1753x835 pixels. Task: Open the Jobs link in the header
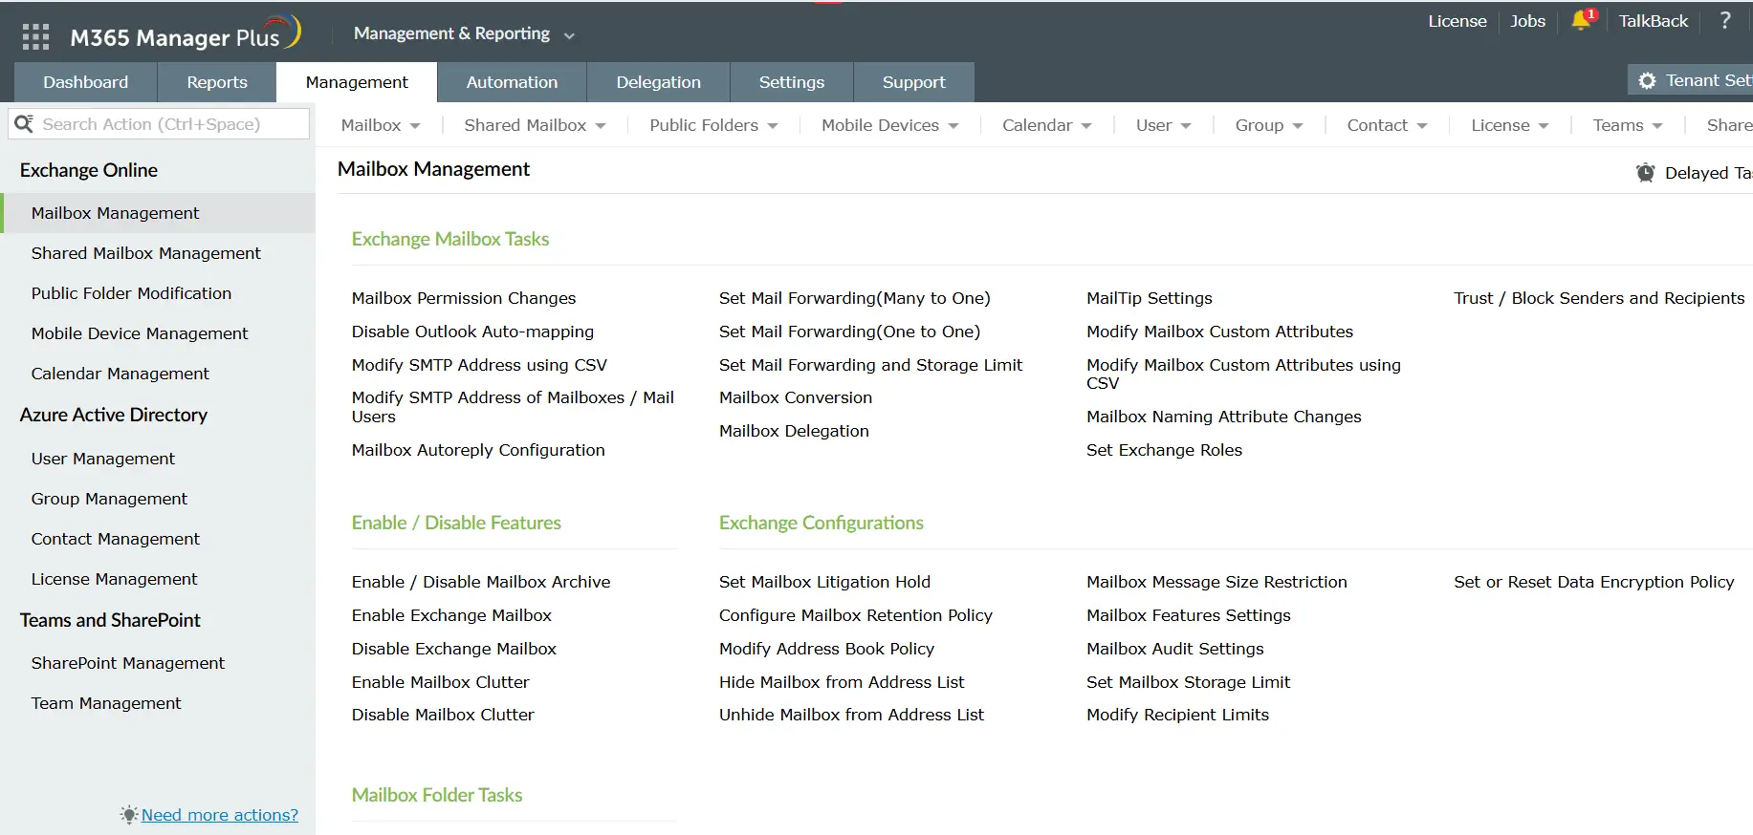tap(1527, 21)
